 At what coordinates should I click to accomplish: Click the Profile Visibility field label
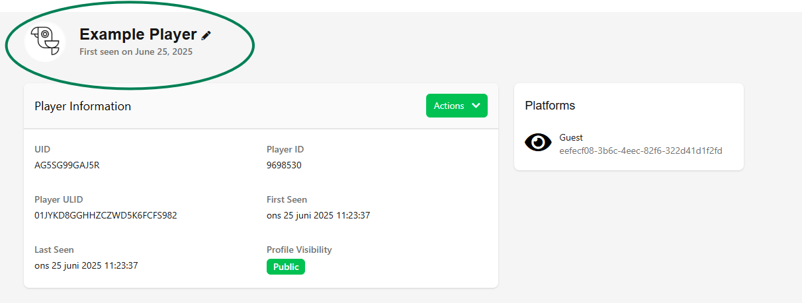[x=299, y=250]
